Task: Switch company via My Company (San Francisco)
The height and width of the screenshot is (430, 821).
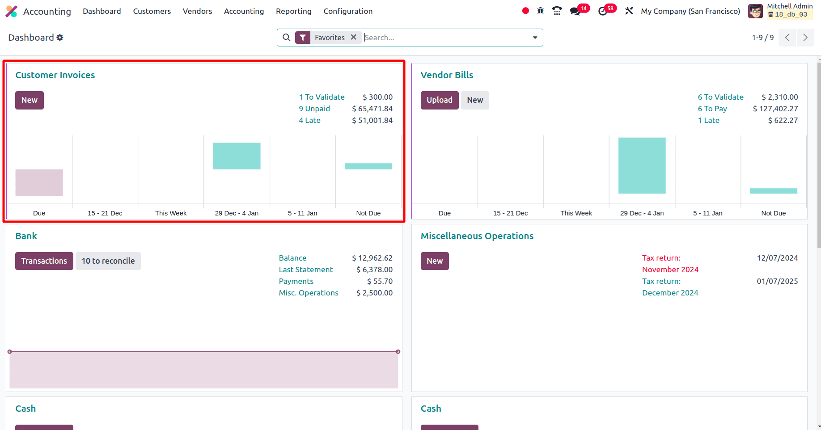Action: pyautogui.click(x=690, y=11)
